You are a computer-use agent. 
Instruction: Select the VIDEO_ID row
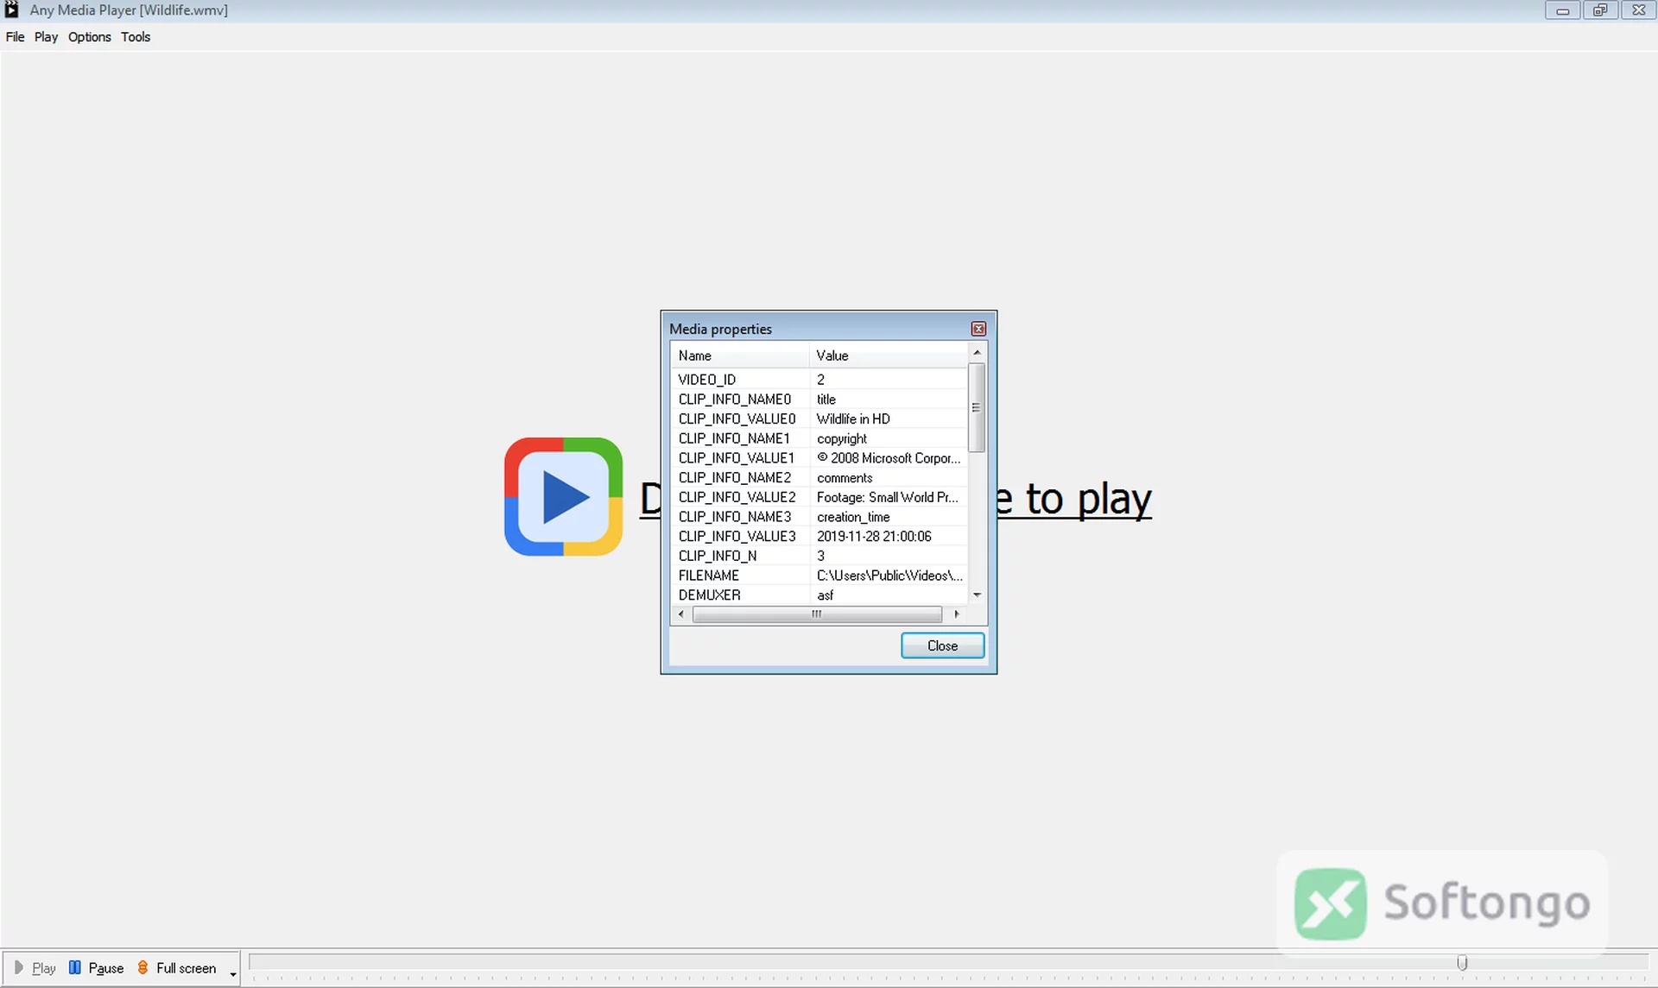[820, 380]
